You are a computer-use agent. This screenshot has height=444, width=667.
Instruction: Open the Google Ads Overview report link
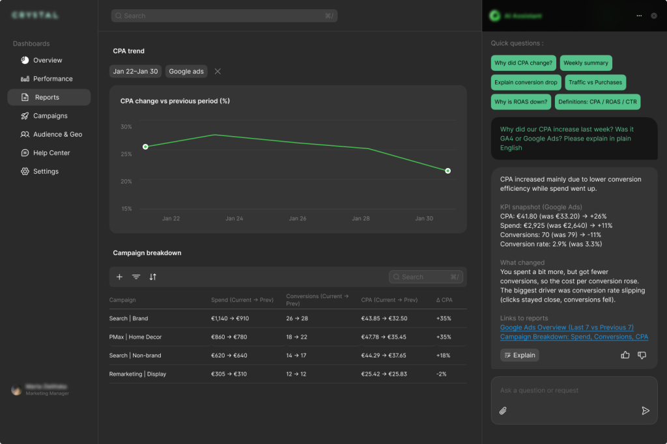567,327
